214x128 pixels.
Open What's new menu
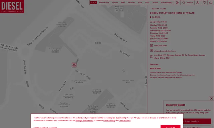[104, 2]
